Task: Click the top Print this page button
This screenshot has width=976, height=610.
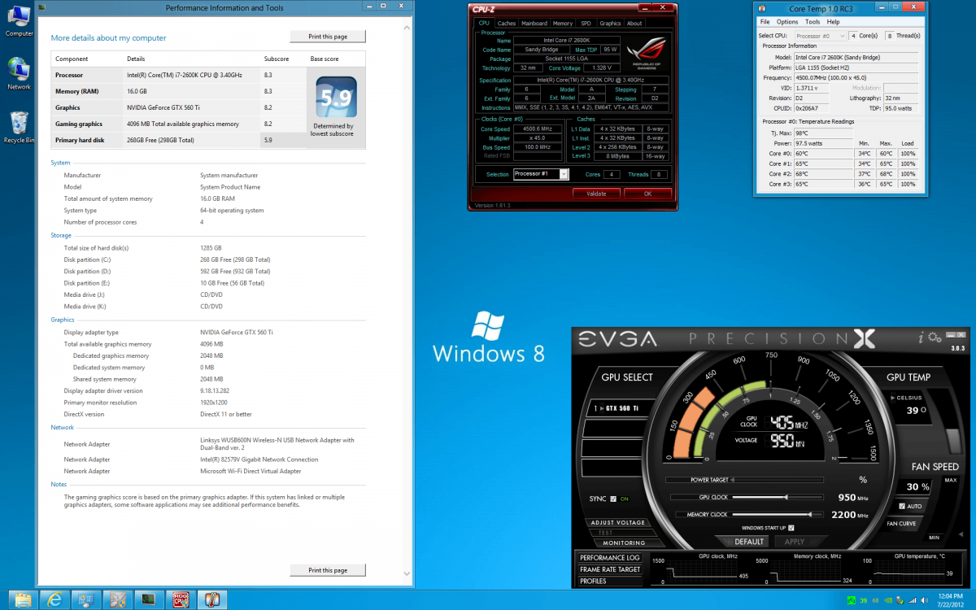Action: click(328, 37)
